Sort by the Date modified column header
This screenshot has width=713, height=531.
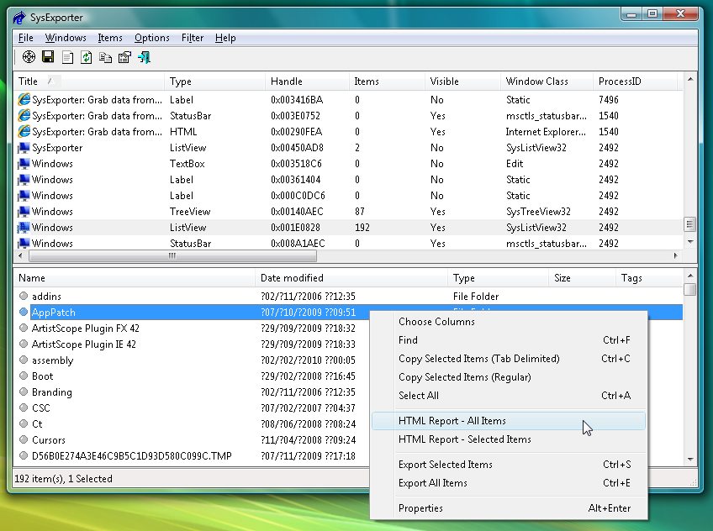[351, 278]
